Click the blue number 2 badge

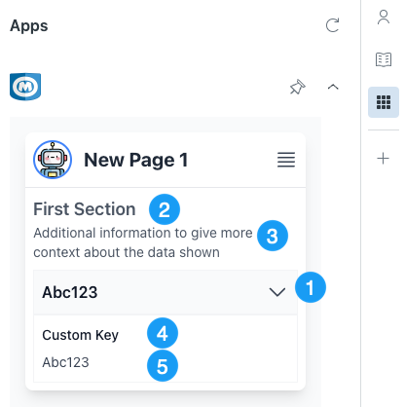[x=165, y=209]
